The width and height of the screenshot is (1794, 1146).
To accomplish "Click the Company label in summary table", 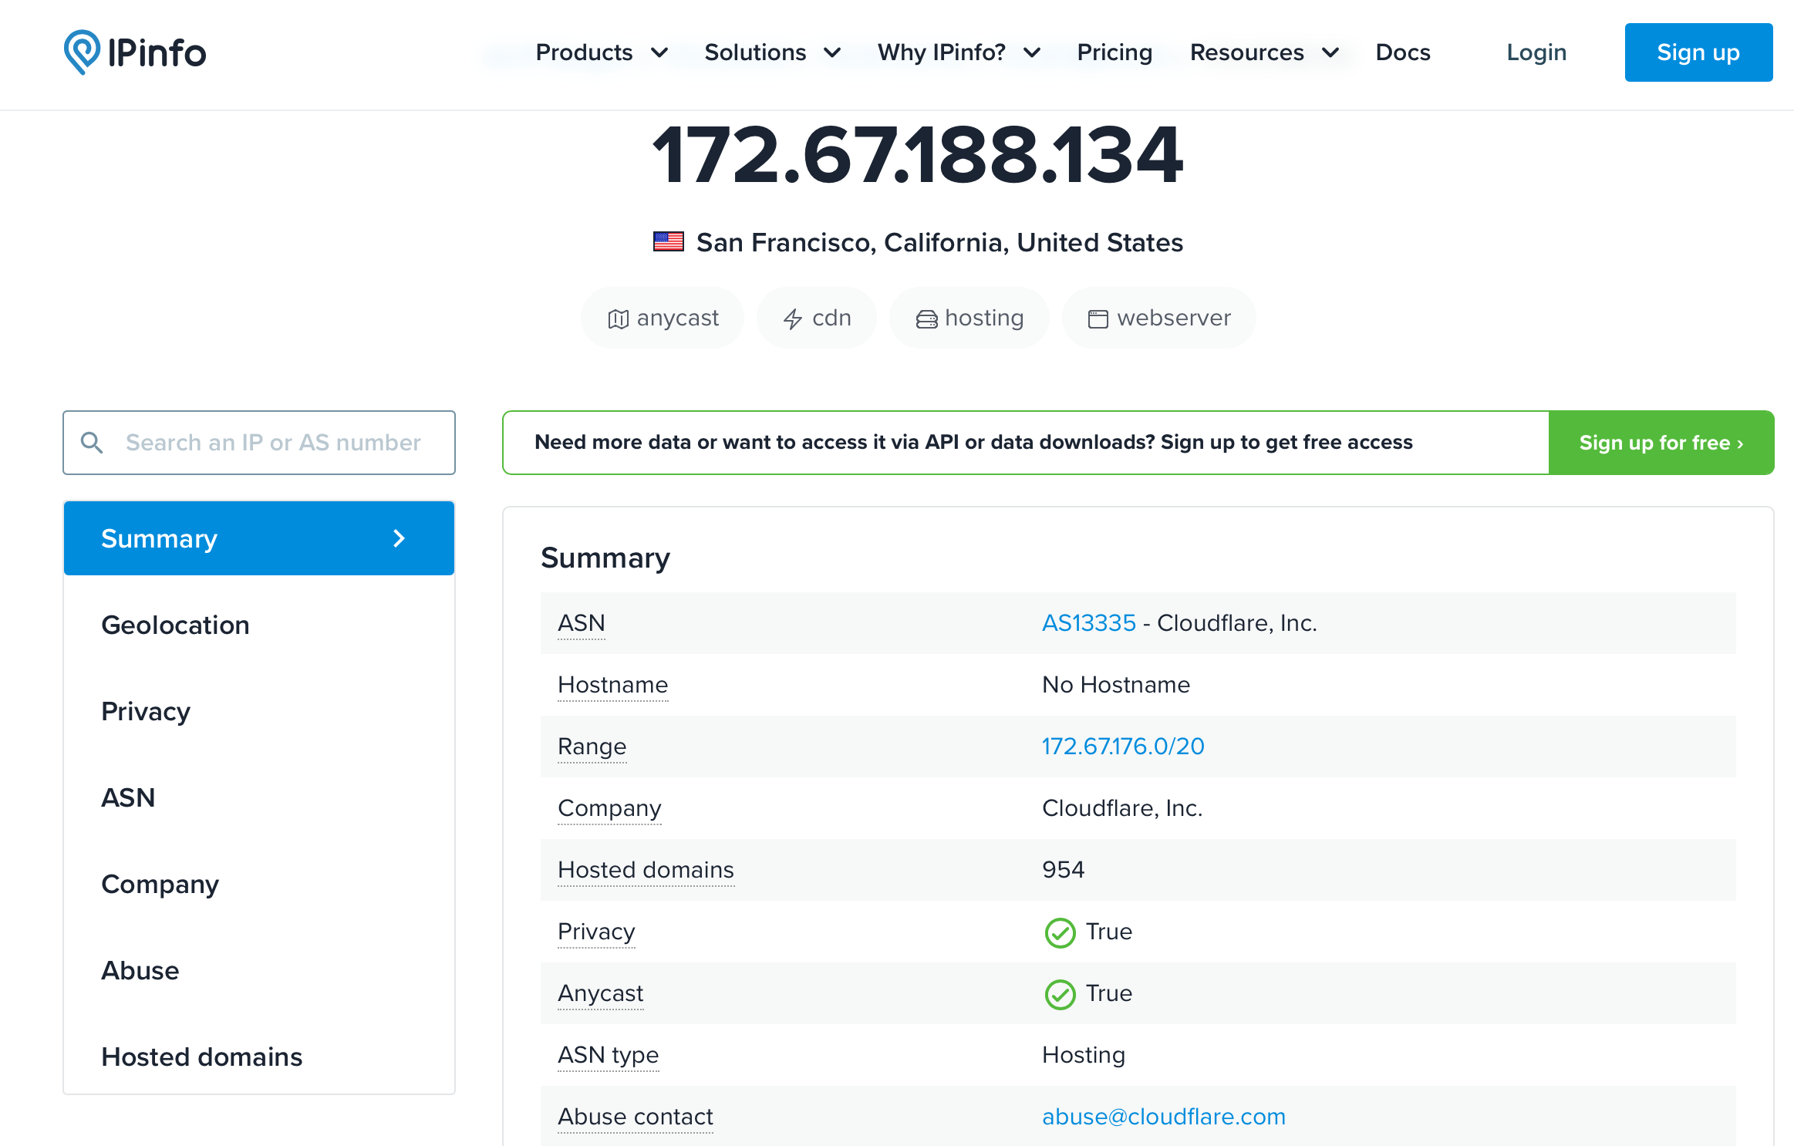I will 609,808.
